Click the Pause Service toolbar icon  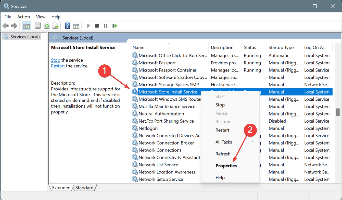[x=106, y=26]
